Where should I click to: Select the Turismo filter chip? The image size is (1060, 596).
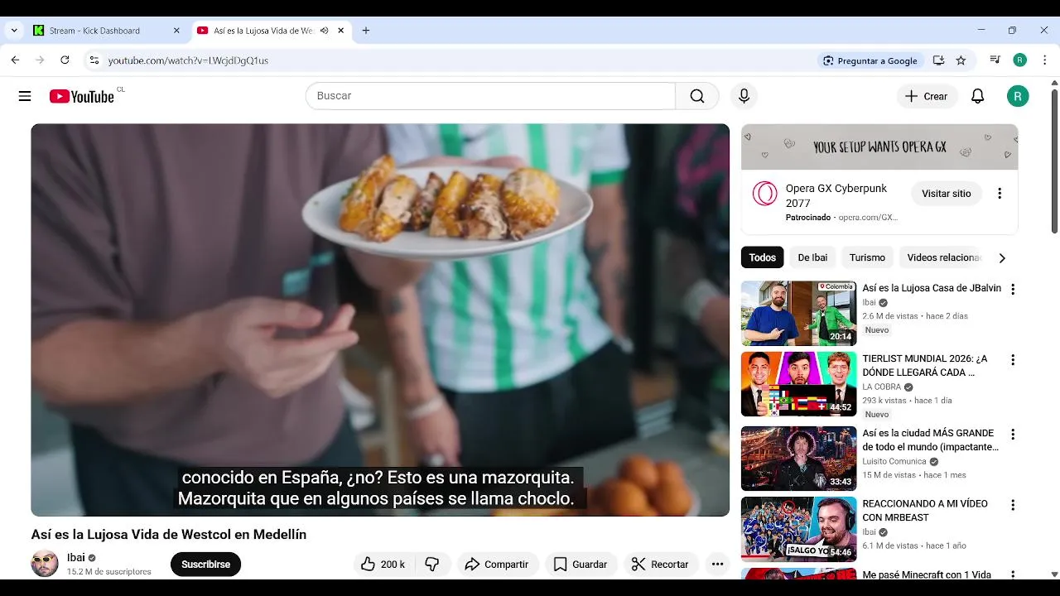point(867,257)
